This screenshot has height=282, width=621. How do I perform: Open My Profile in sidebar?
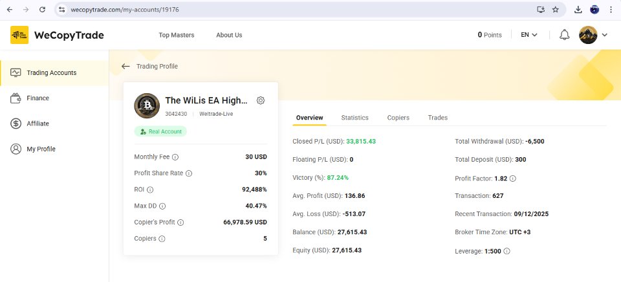tap(54, 149)
